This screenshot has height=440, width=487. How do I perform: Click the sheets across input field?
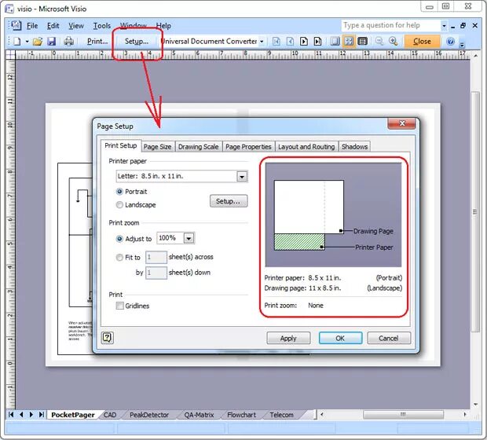click(x=156, y=257)
